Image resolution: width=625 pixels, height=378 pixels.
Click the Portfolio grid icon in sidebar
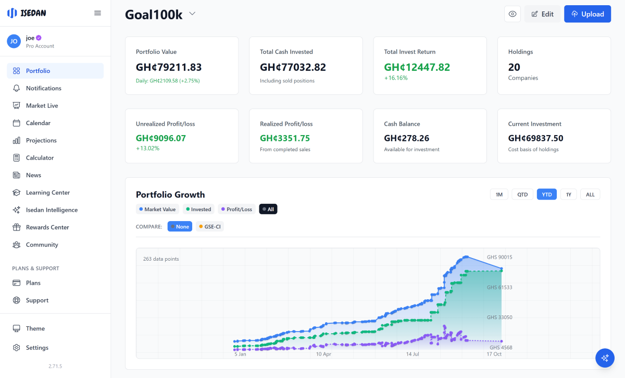pos(16,71)
